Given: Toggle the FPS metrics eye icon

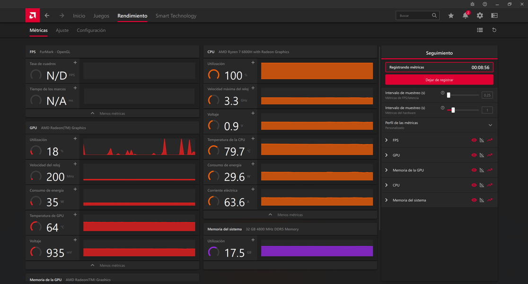Looking at the screenshot, I should pos(474,140).
